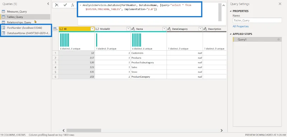
Task: Cancel the formula edit with X icon
Action: click(57, 5)
